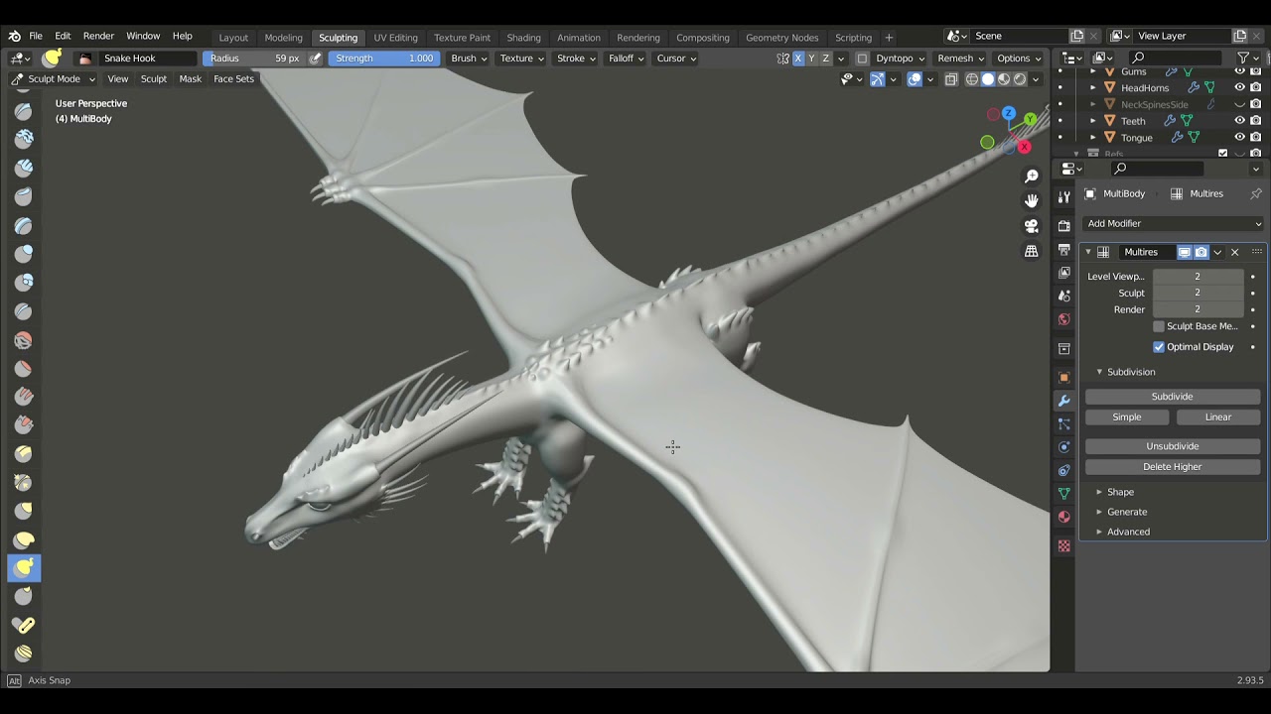Switch to the Geometry Nodes workspace tab
The image size is (1271, 714).
tap(781, 38)
